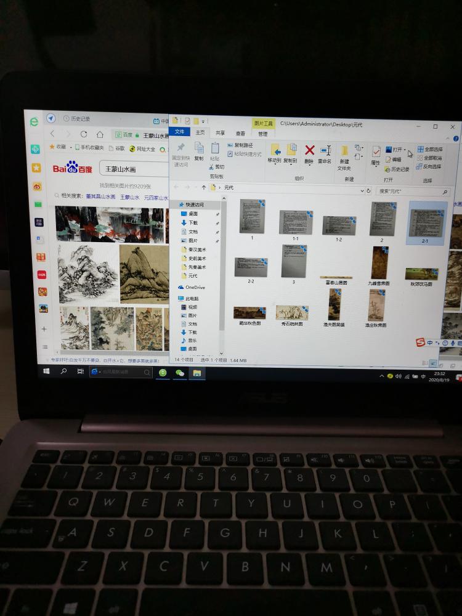Click the Explorer Up-one-level arrow

coord(203,187)
